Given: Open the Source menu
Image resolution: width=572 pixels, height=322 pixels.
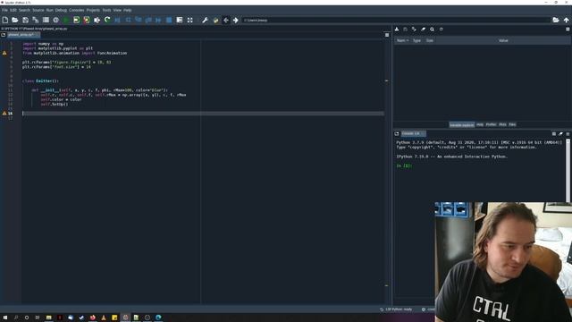Looking at the screenshot, I should tap(38, 10).
